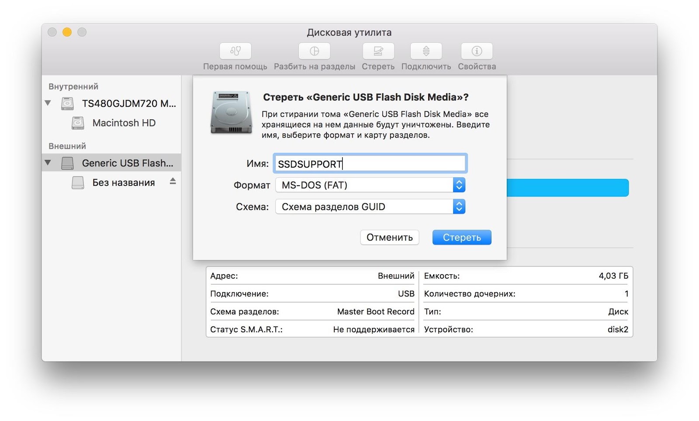Select Generic USB Flash disk in sidebar
The height and width of the screenshot is (421, 699).
click(127, 163)
